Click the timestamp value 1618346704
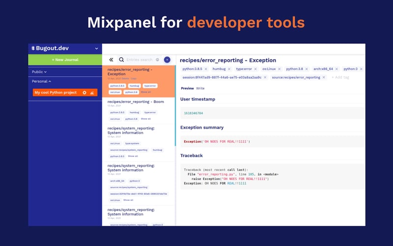 click(194, 113)
